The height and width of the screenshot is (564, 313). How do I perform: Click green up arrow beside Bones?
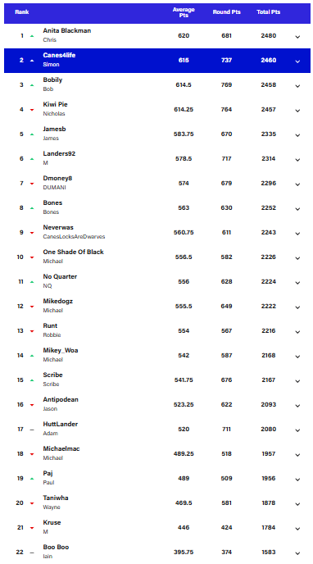[32, 208]
